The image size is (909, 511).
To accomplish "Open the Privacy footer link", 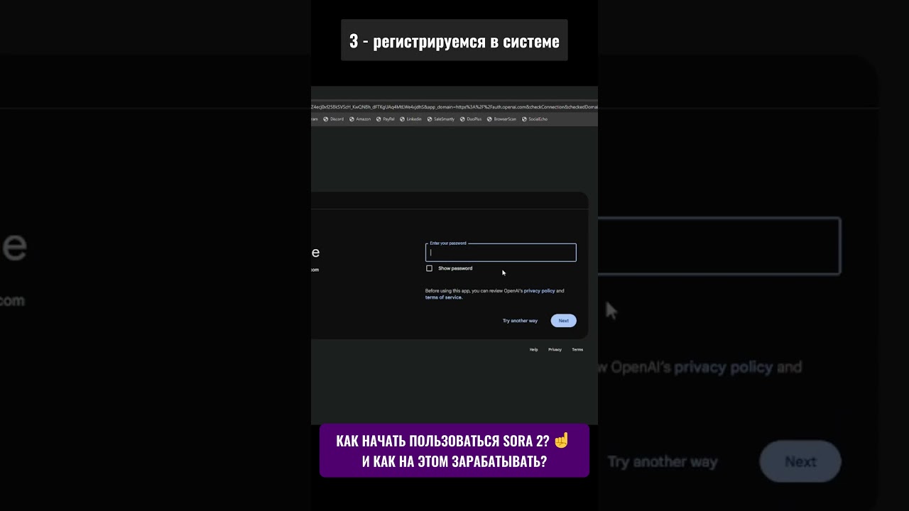I will pos(555,350).
